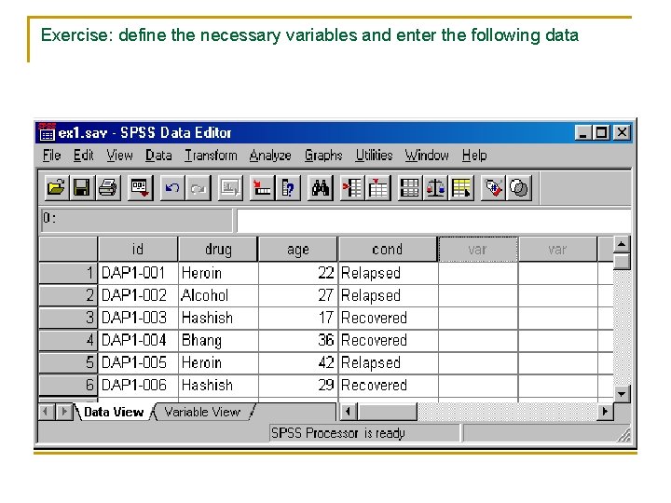Click Recovered cell in row 3
The image size is (671, 503).
point(388,318)
